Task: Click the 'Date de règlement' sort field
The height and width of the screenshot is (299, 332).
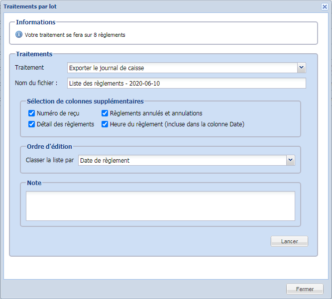Action: [x=182, y=160]
